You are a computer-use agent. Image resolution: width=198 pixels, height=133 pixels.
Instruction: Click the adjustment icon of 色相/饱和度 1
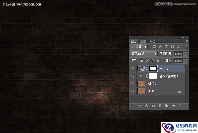141,76
